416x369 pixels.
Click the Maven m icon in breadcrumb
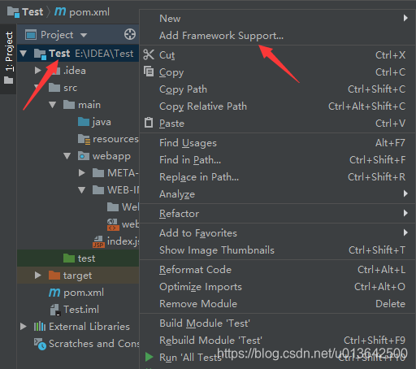coord(60,11)
